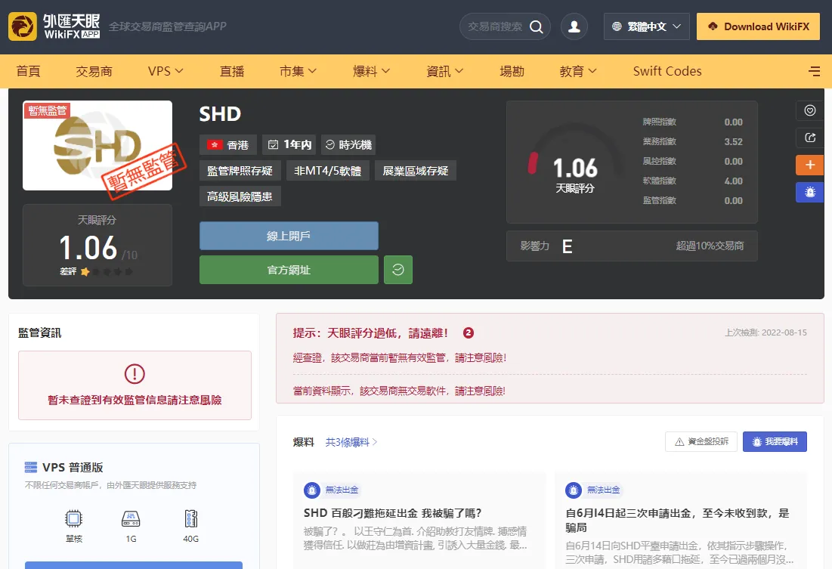Click Download WikiFX button
This screenshot has height=569, width=832.
758,26
